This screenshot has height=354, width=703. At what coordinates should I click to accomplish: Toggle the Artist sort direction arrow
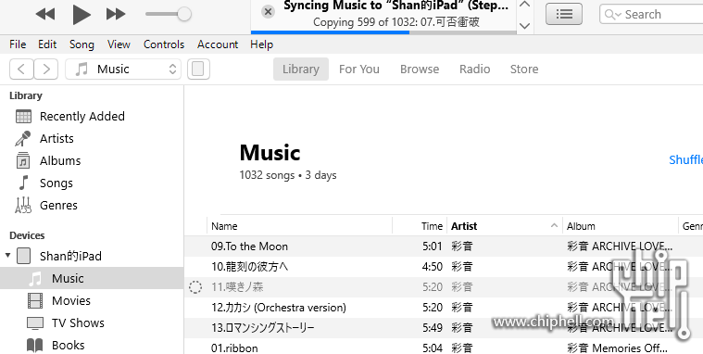coord(554,226)
